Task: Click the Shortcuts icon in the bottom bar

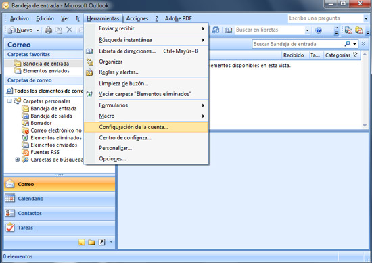Action: [101, 242]
